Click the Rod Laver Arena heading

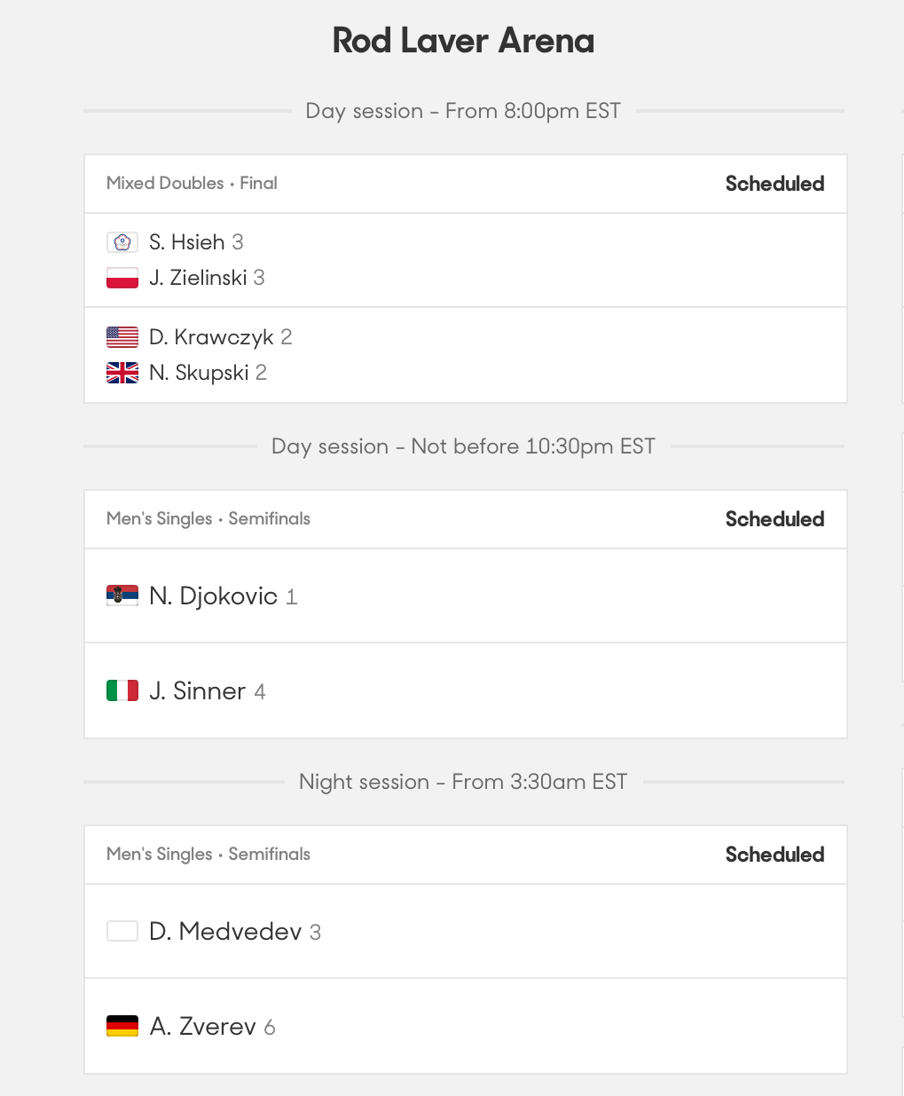click(463, 41)
